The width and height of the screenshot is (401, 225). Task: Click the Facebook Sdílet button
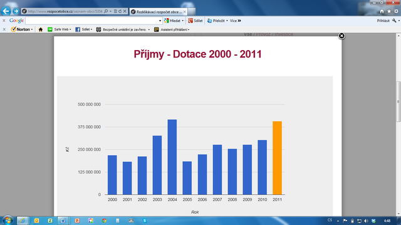pos(83,29)
